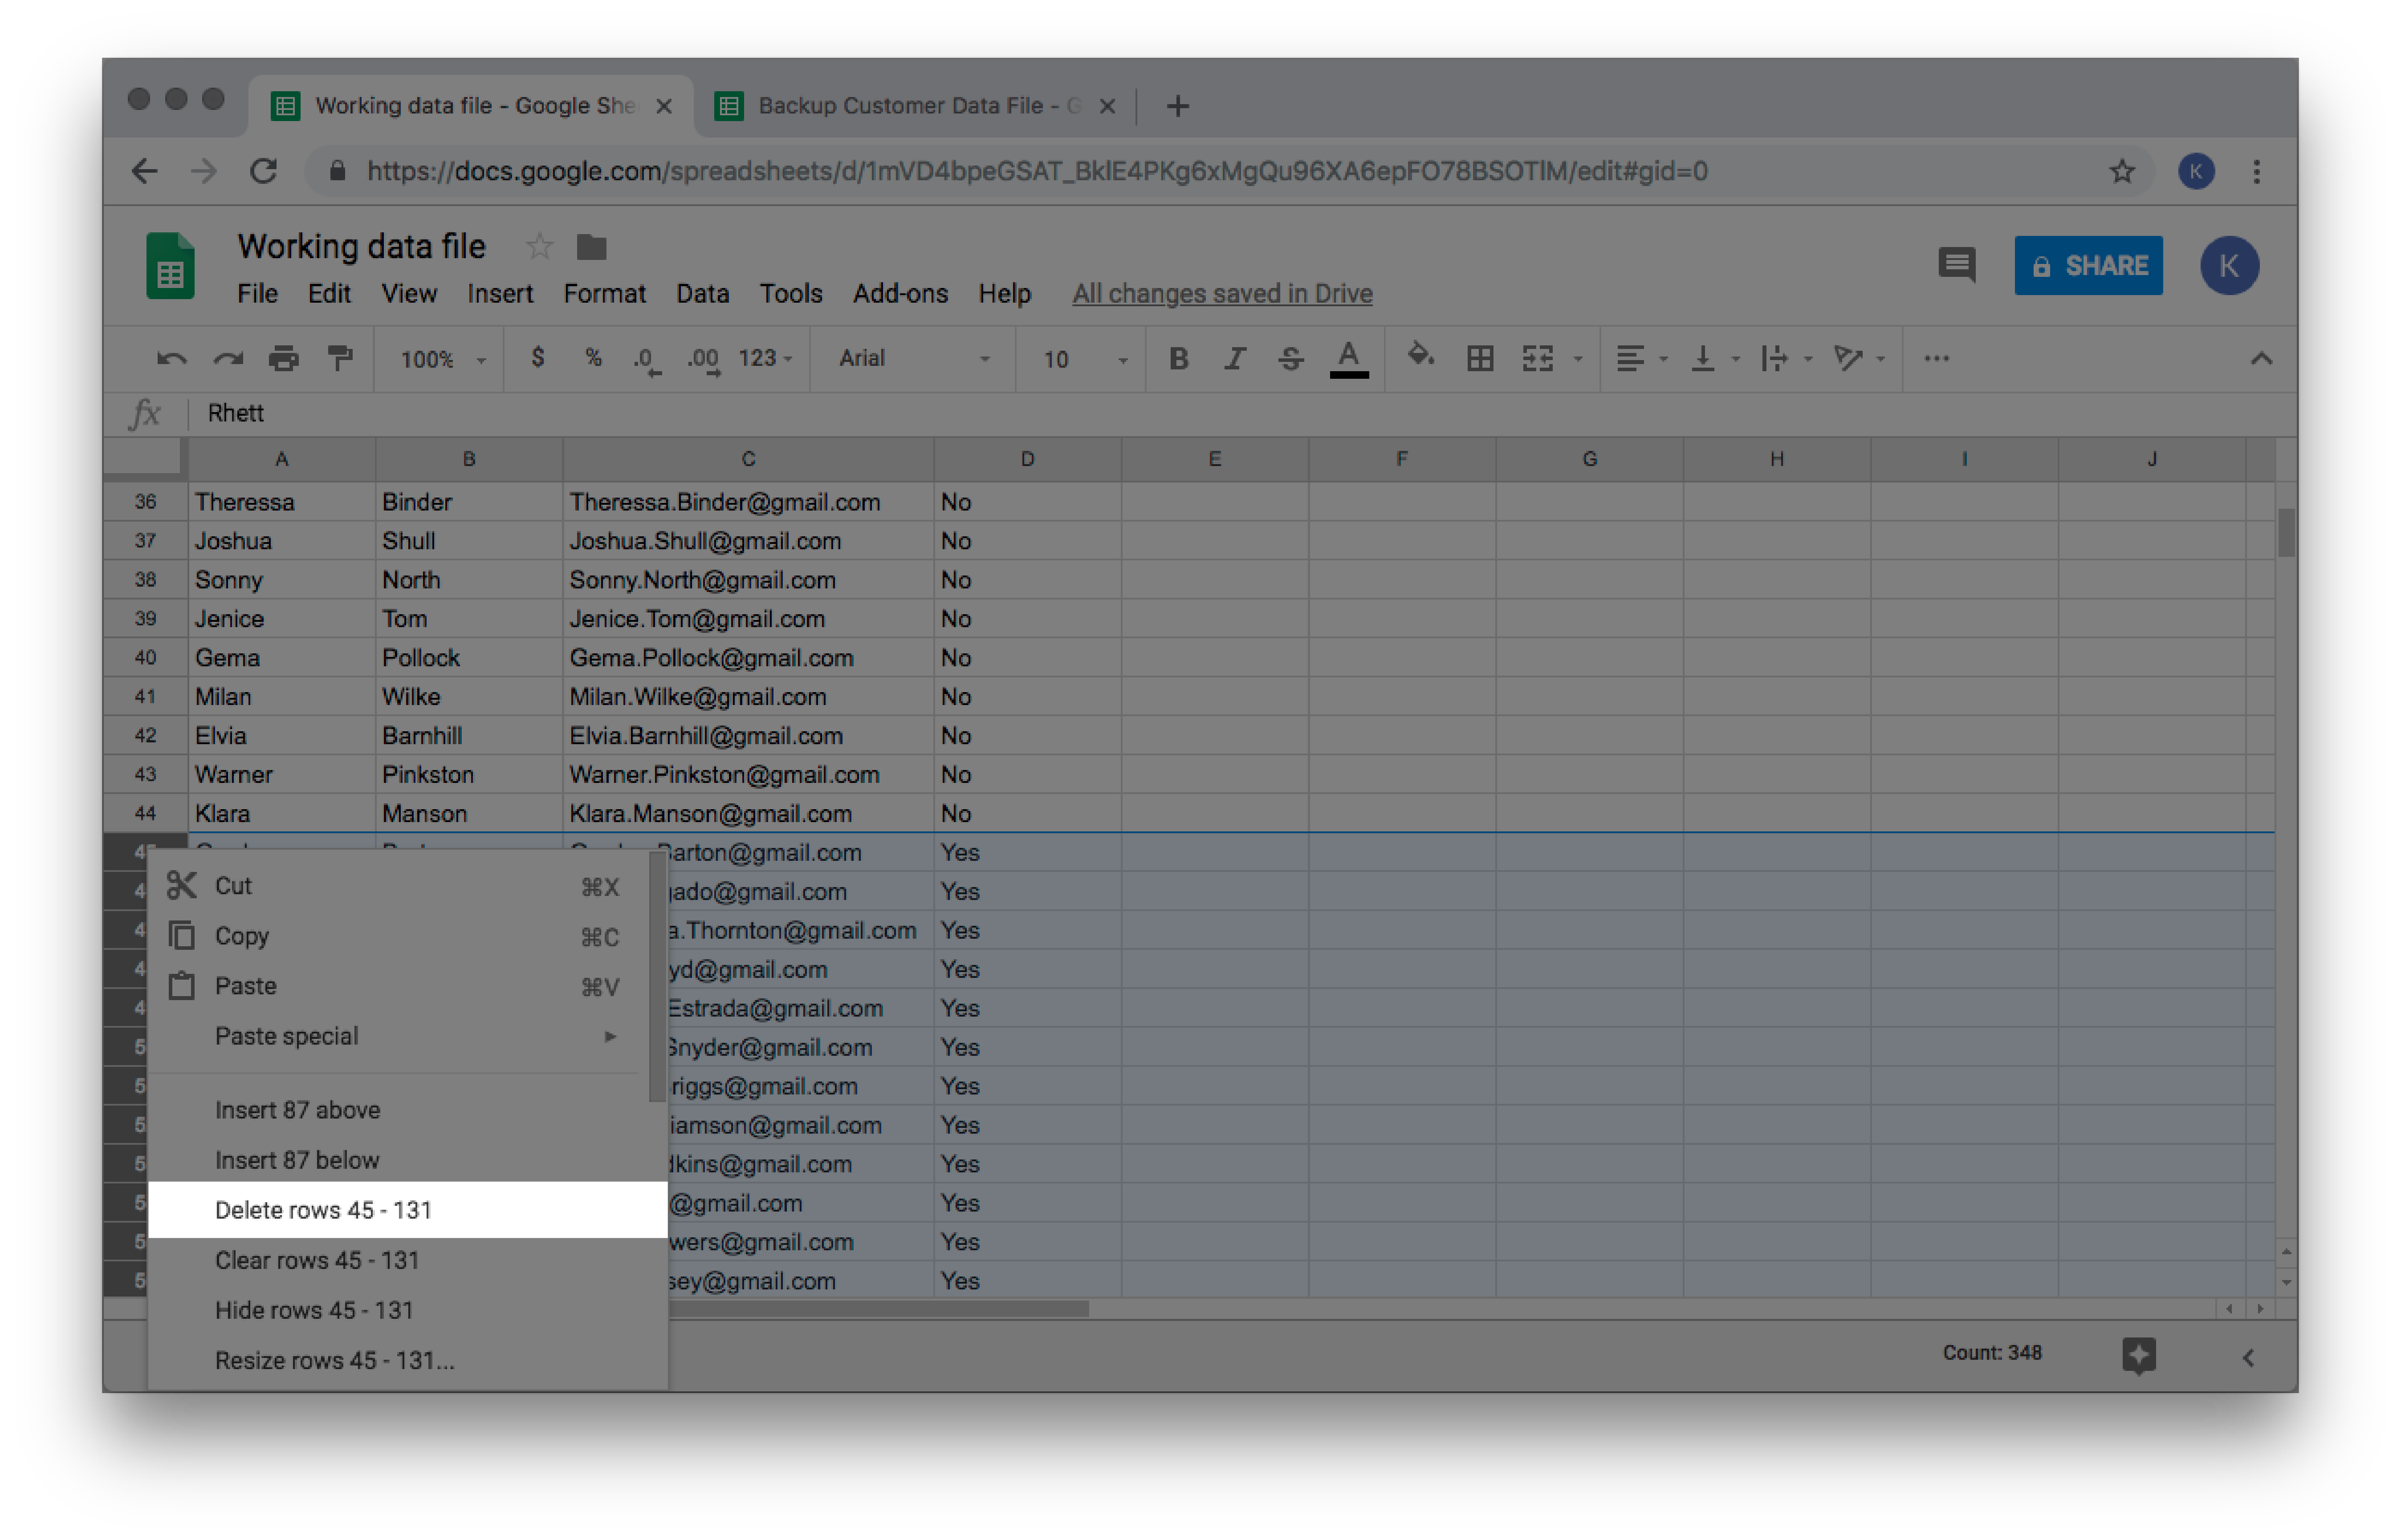Image resolution: width=2401 pixels, height=1540 pixels.
Task: Open Google Sheets home icon
Action: tap(170, 266)
